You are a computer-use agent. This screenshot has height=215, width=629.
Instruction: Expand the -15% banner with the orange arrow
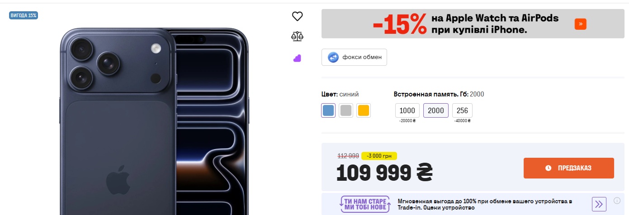580,24
